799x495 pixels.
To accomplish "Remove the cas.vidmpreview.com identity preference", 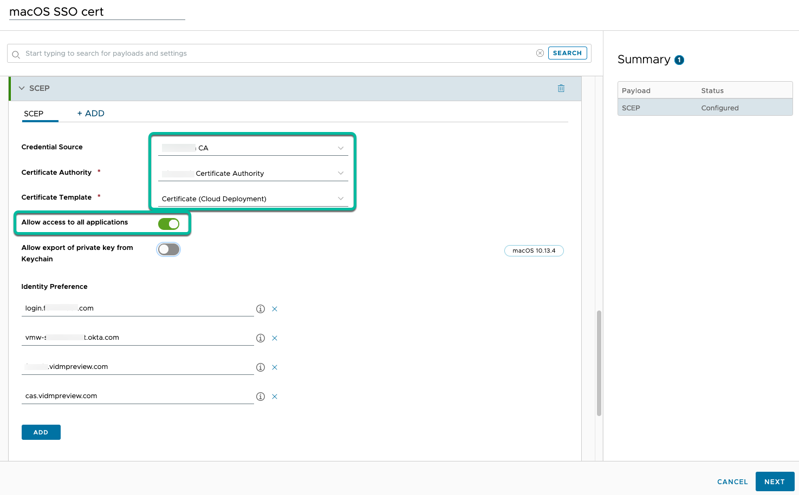I will [x=275, y=397].
